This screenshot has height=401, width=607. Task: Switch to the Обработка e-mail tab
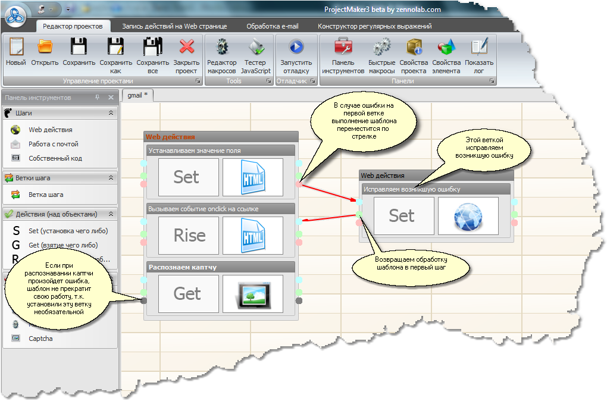pos(272,26)
